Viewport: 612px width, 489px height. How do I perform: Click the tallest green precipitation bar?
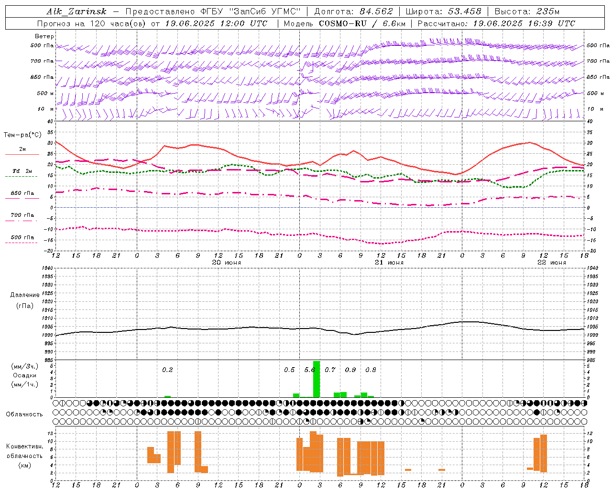317,379
